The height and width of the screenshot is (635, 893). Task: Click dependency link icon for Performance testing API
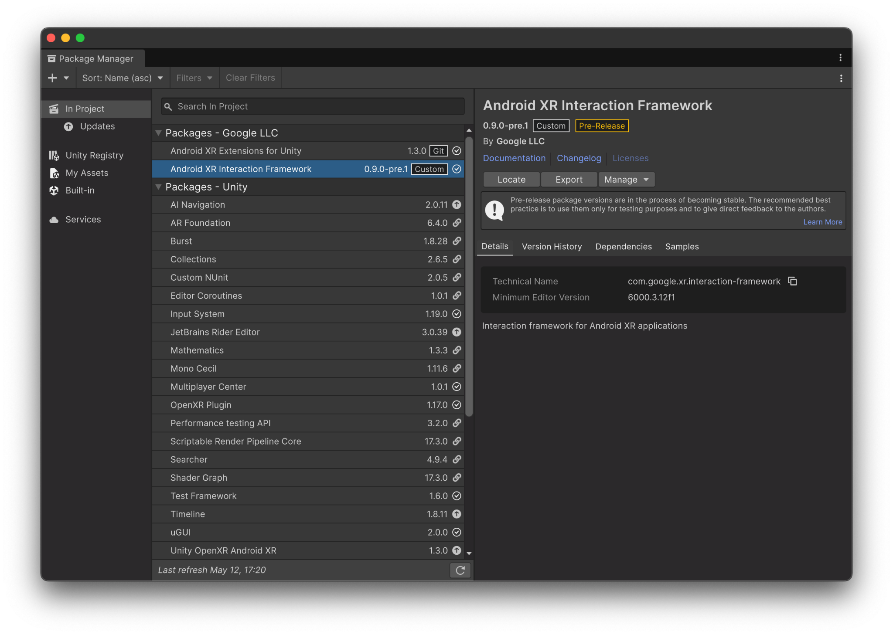click(x=457, y=423)
